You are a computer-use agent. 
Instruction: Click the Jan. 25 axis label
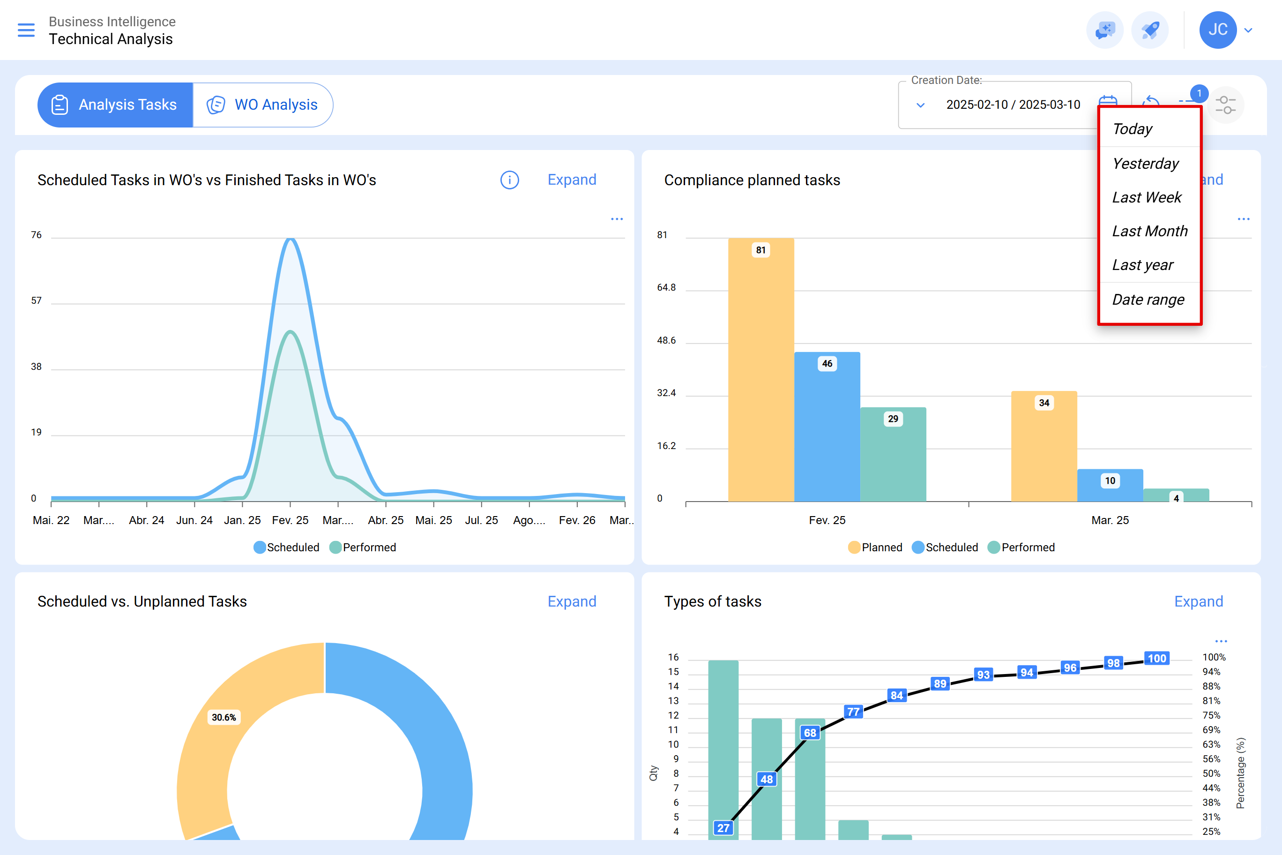coord(242,520)
